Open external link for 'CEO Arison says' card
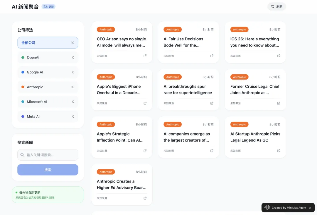The width and height of the screenshot is (317, 215). tap(145, 56)
